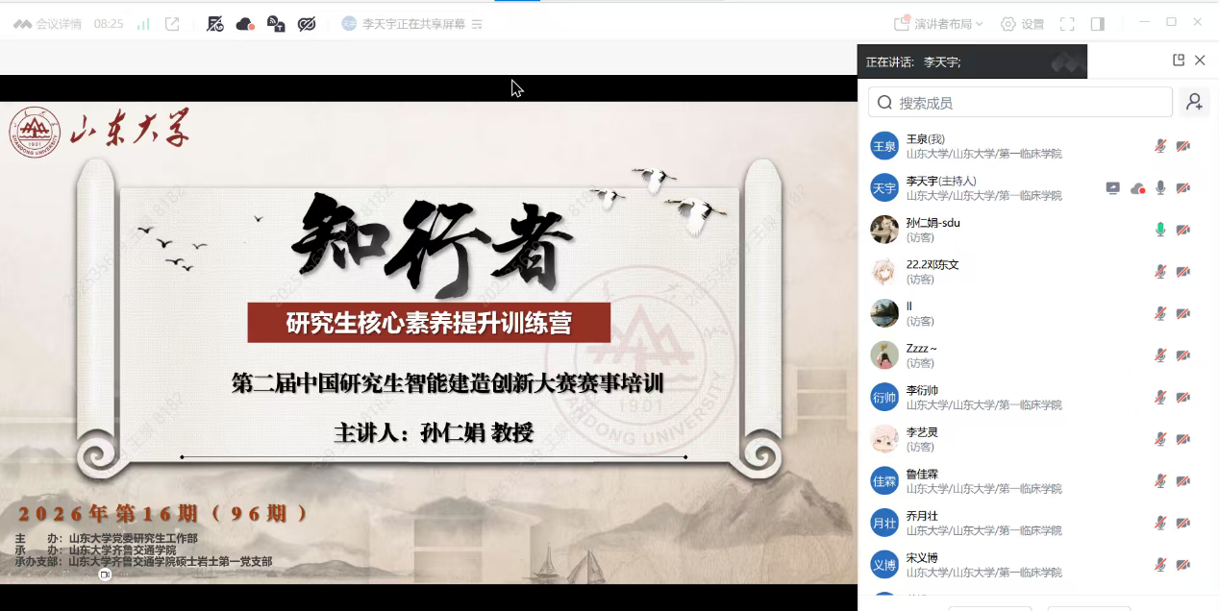This screenshot has height=611, width=1219.
Task: Select the 天宇 host avatar
Action: tap(884, 188)
